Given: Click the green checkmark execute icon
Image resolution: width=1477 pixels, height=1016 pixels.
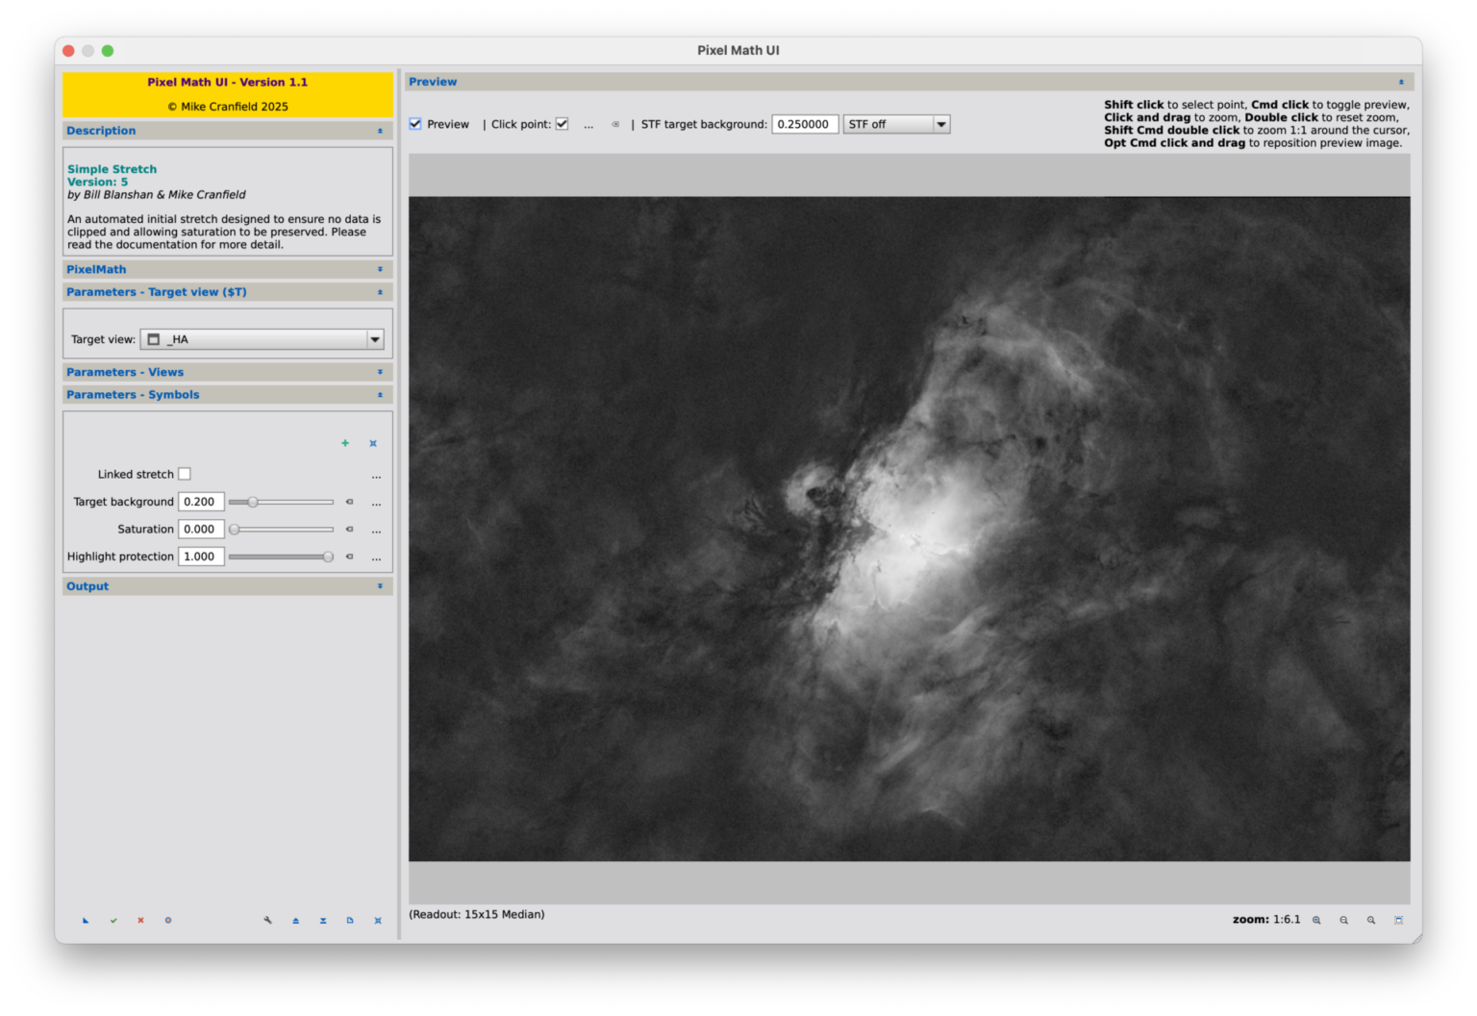Looking at the screenshot, I should tap(113, 920).
